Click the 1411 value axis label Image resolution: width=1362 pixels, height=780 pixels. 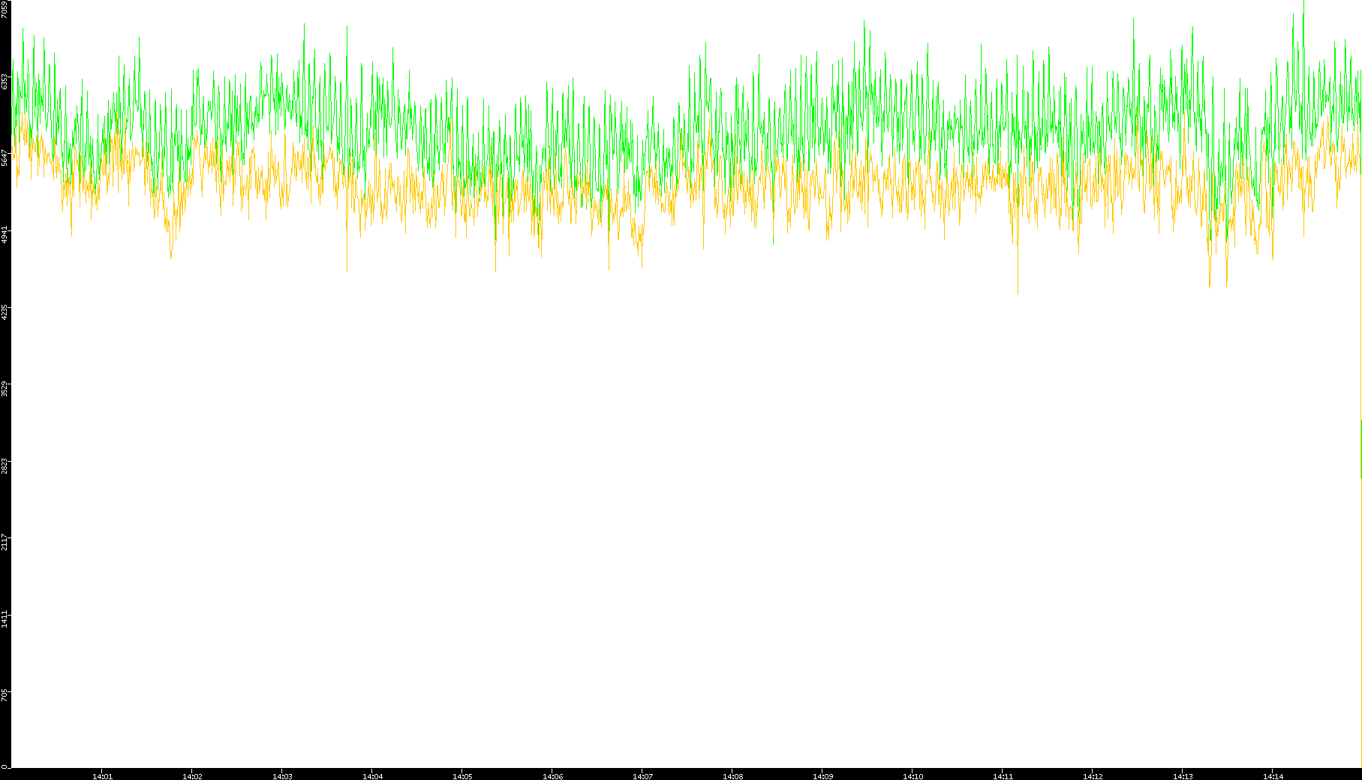point(5,619)
